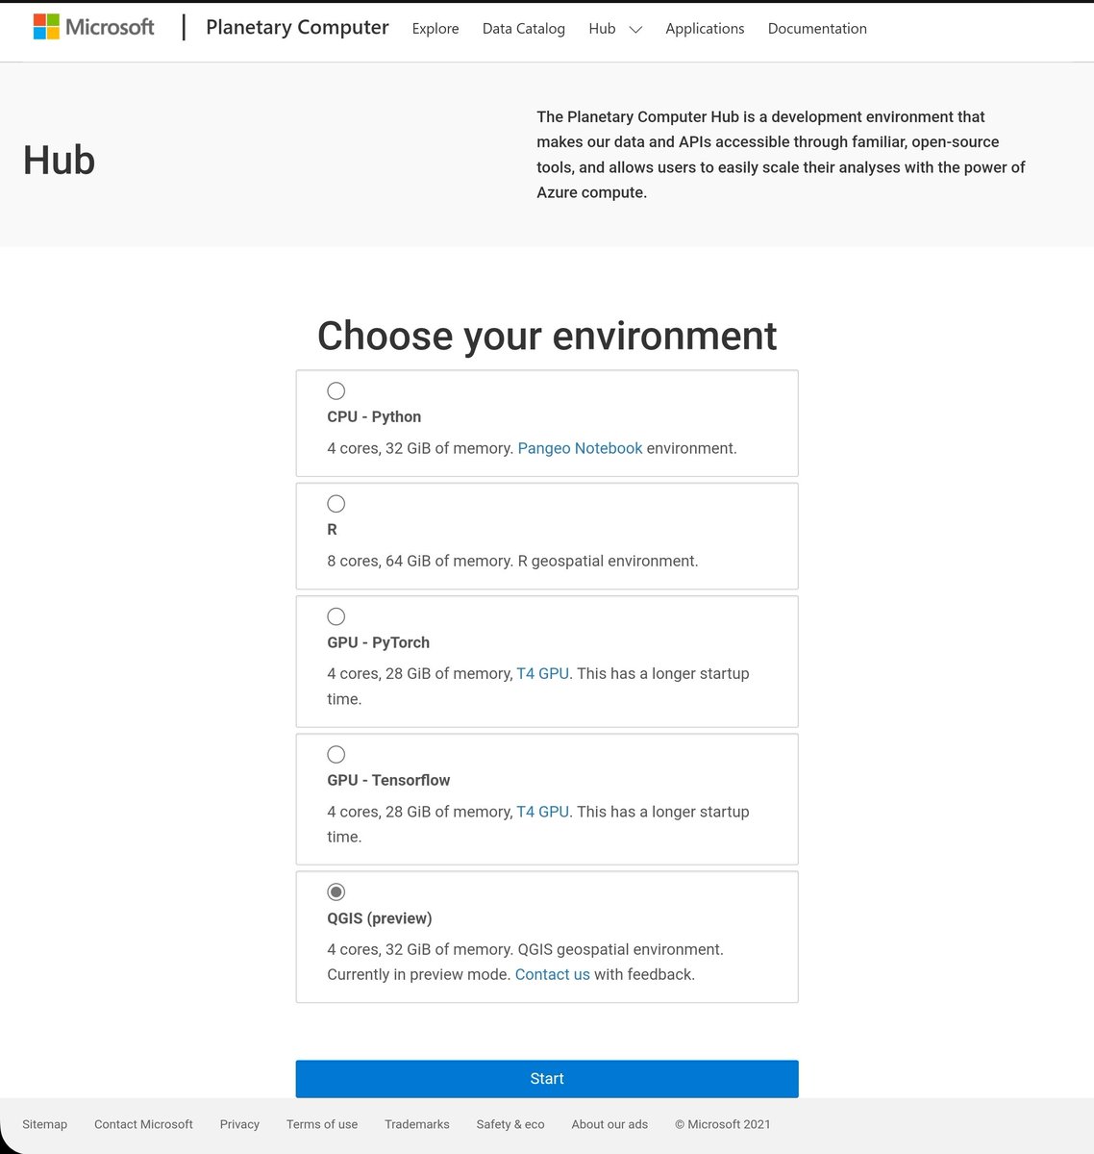This screenshot has width=1094, height=1154.
Task: Click the '8 cores, 64 GiB' R description
Action: tap(512, 561)
